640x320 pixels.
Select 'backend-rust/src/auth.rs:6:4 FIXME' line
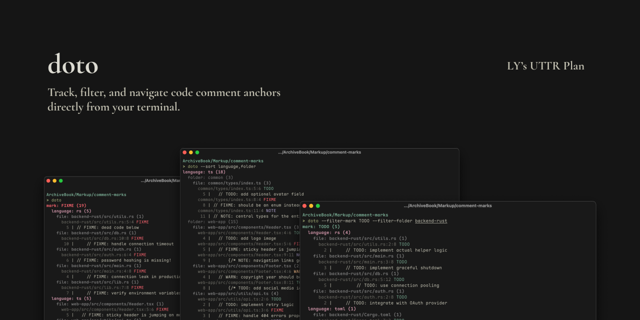[x=104, y=255]
